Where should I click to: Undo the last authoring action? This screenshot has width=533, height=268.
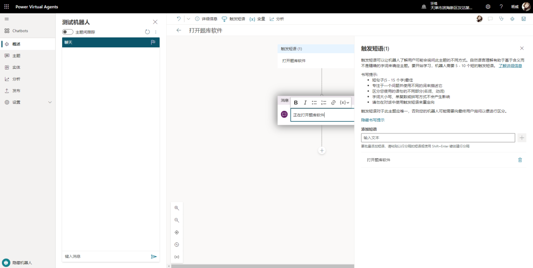pos(179,19)
